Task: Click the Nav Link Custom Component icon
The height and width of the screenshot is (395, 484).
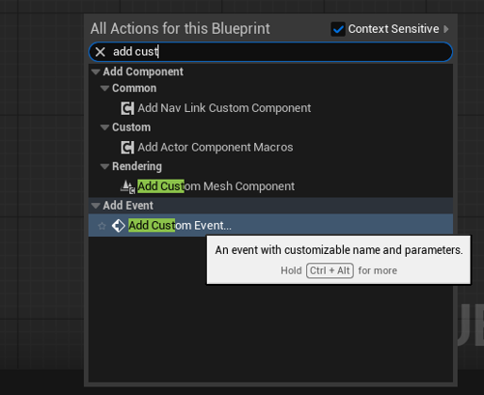Action: tap(128, 108)
